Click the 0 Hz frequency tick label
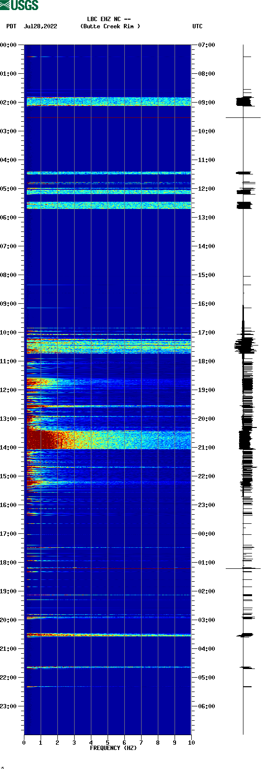Image resolution: width=264 pixels, height=773 pixels. [24, 743]
